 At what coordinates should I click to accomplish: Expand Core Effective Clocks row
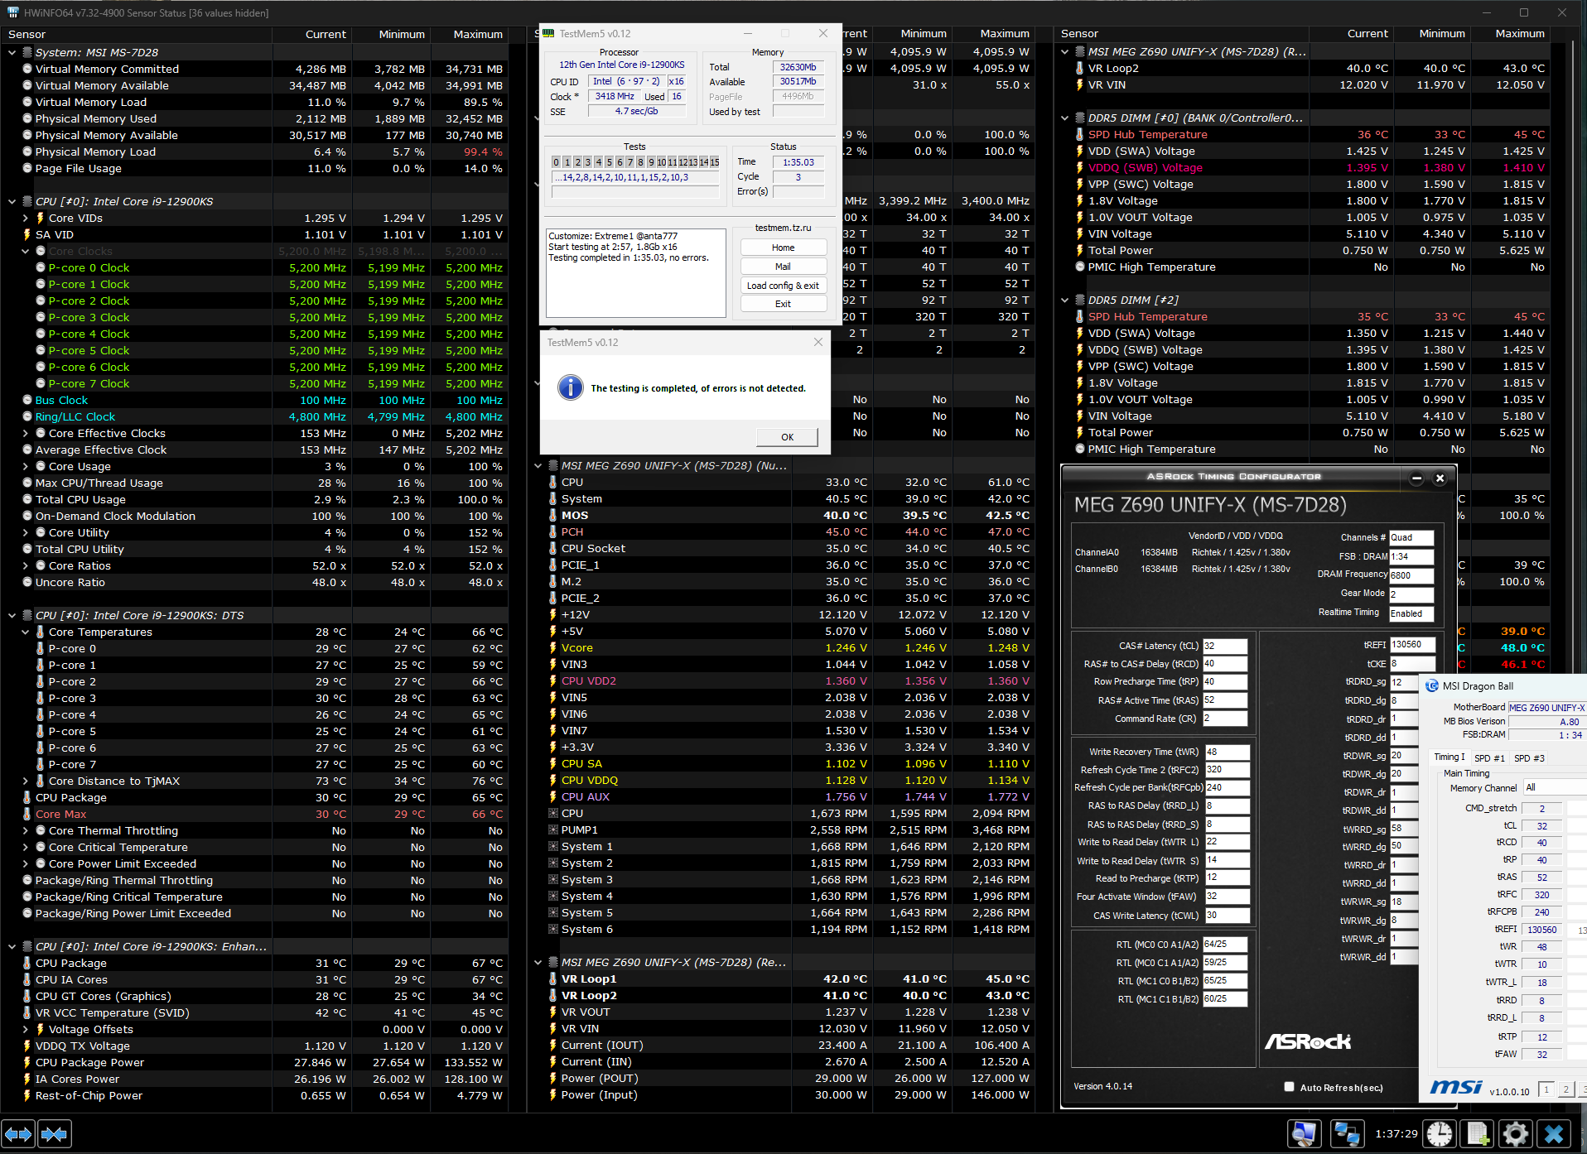pyautogui.click(x=26, y=433)
